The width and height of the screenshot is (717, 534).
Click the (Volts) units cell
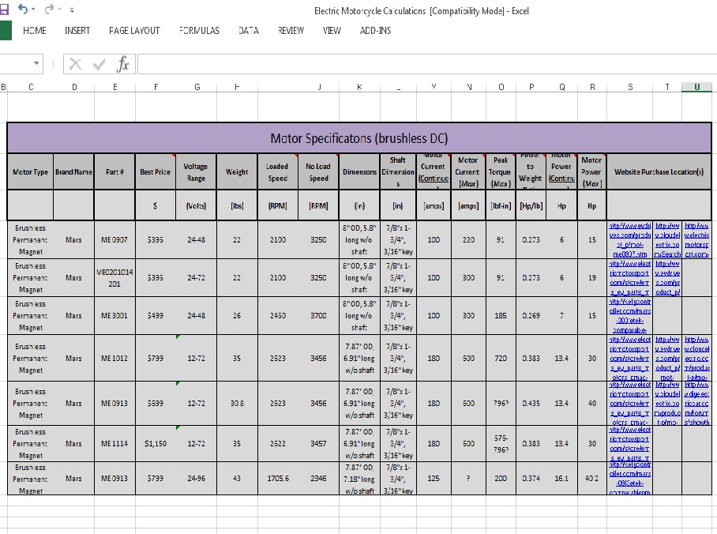point(196,206)
